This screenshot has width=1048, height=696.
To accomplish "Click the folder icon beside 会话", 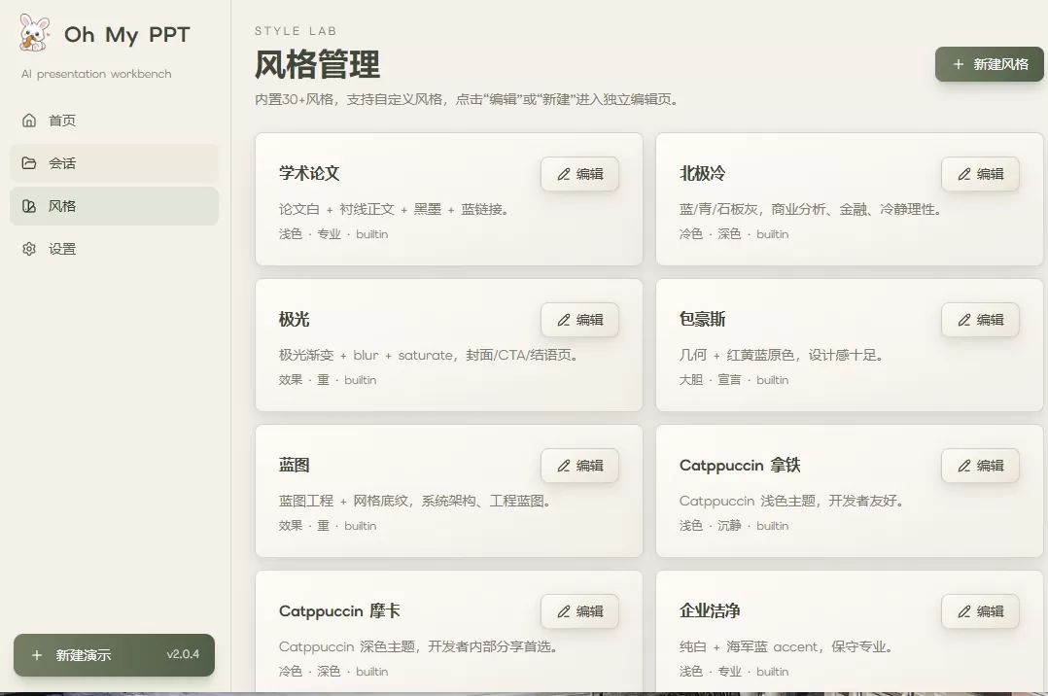I will pyautogui.click(x=29, y=163).
